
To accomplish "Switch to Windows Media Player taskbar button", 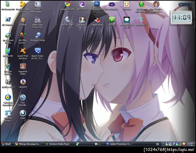I will (59, 144).
